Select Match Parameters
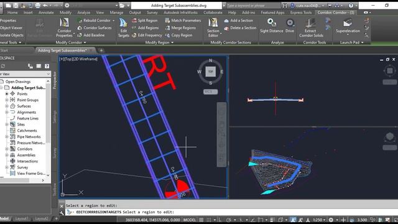The width and height of the screenshot is (398, 224). [x=183, y=21]
